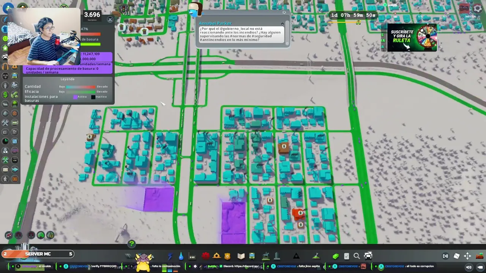Open the Monuments pyramid menu
Screen dimensions: 486x273
296,256
